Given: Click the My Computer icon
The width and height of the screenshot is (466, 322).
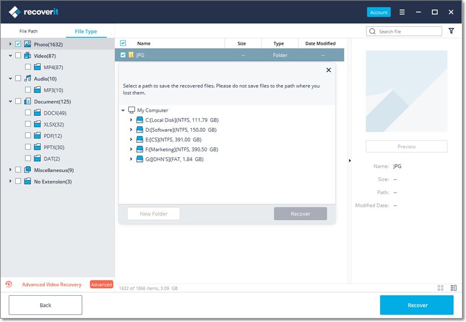Looking at the screenshot, I should point(132,110).
